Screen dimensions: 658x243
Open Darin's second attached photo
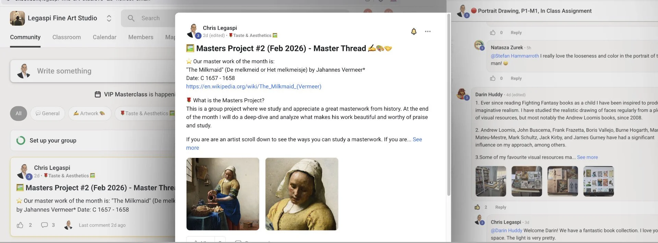[x=527, y=181]
